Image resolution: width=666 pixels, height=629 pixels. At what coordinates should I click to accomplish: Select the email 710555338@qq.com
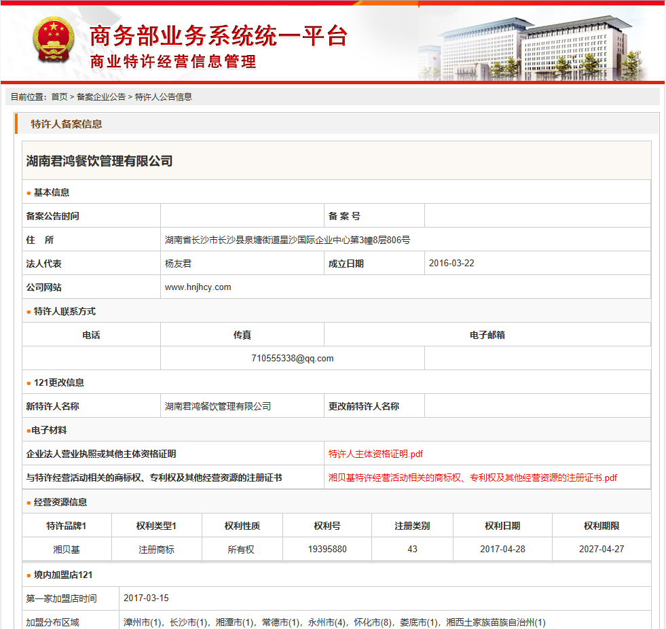292,358
